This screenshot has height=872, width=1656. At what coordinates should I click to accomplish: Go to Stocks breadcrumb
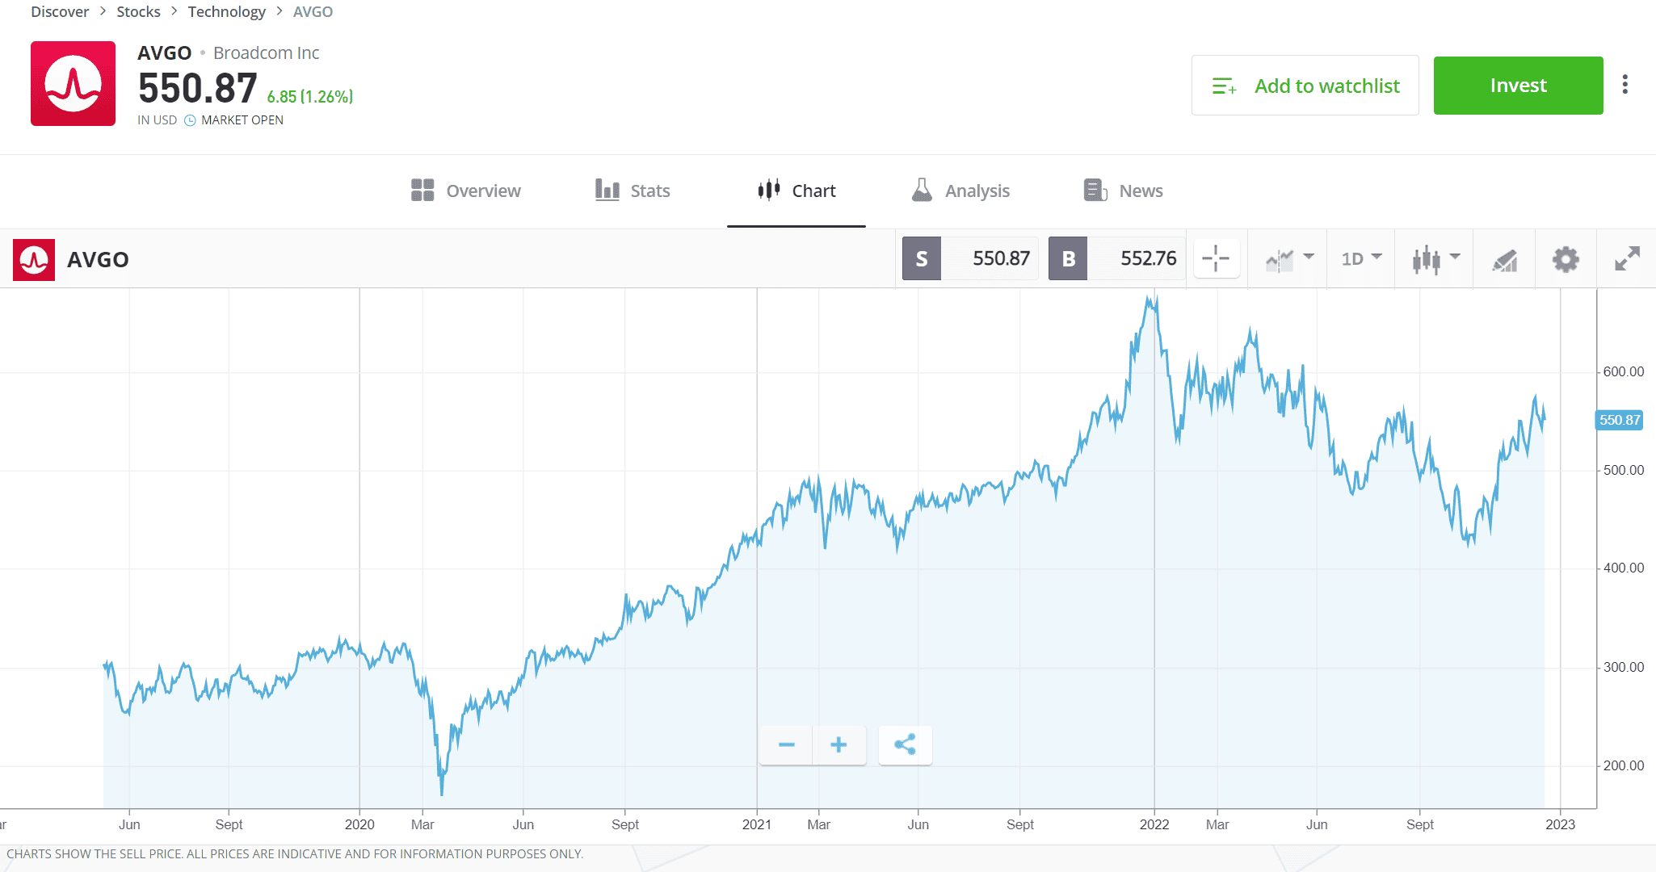pyautogui.click(x=138, y=11)
